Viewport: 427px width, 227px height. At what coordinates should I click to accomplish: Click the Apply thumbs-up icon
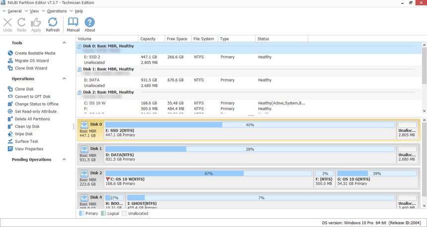click(x=36, y=22)
